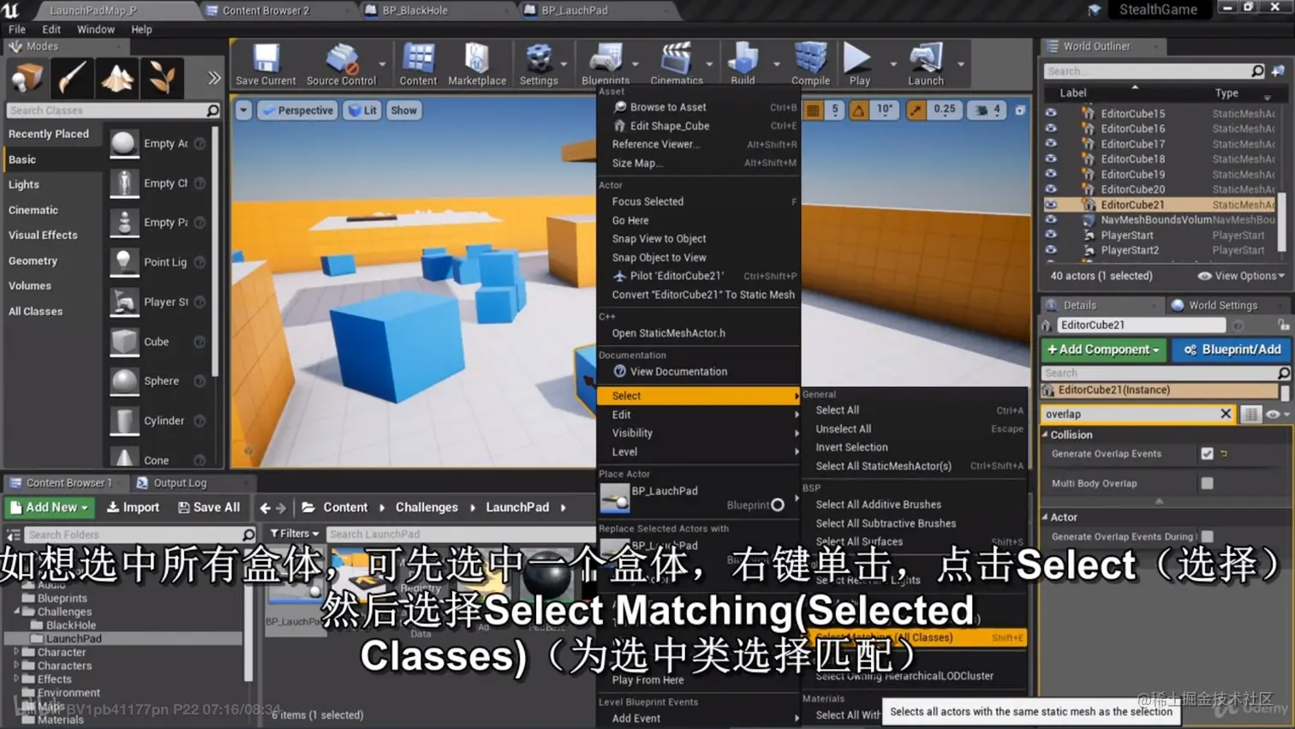The width and height of the screenshot is (1295, 729).
Task: Click the Point Light bulb icon
Action: coord(124,262)
